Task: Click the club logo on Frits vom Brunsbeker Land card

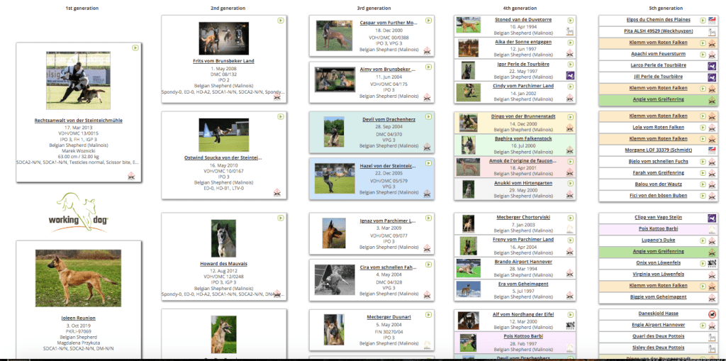Action: 278,97
